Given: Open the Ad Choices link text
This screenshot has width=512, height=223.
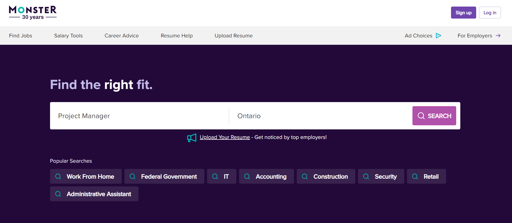Looking at the screenshot, I should tap(418, 35).
